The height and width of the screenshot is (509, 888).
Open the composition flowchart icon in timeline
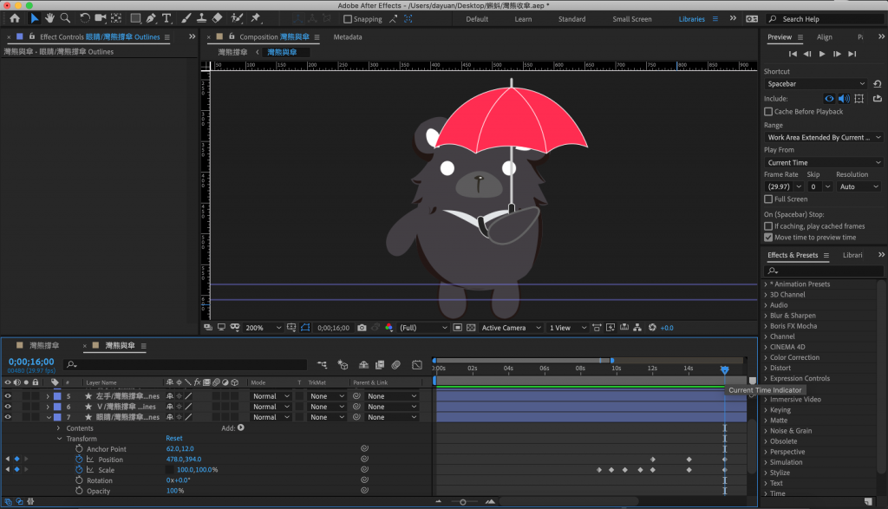click(323, 365)
